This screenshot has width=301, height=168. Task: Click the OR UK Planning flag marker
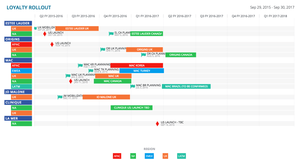(x=103, y=50)
